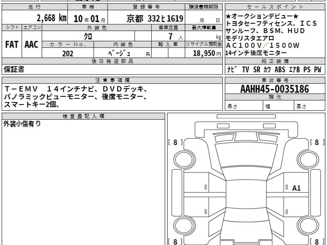Select color number 202
The image size is (327, 245).
click(x=68, y=53)
